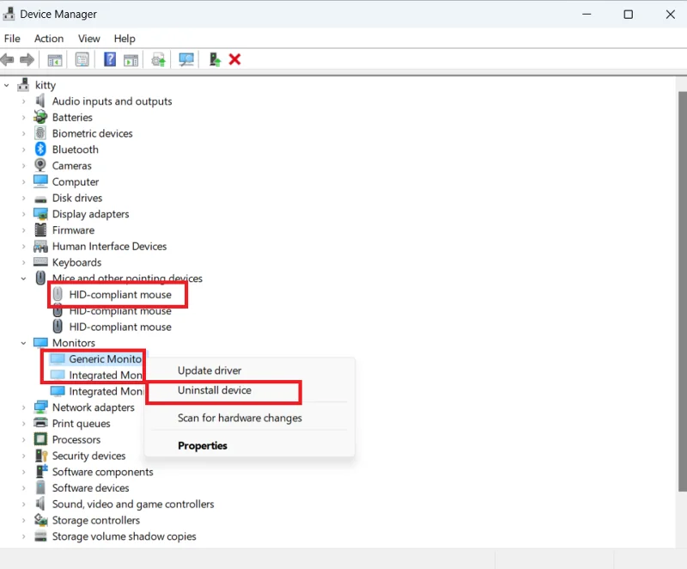Screen dimensions: 687x569
Task: Select the last HID-compliant mouse entry
Action: tap(120, 327)
